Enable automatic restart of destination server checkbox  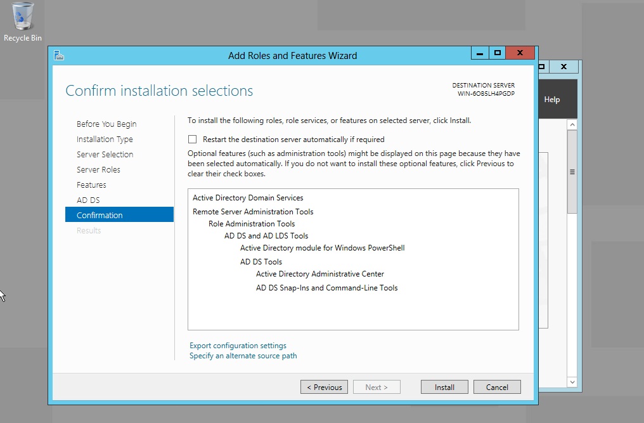pos(192,140)
